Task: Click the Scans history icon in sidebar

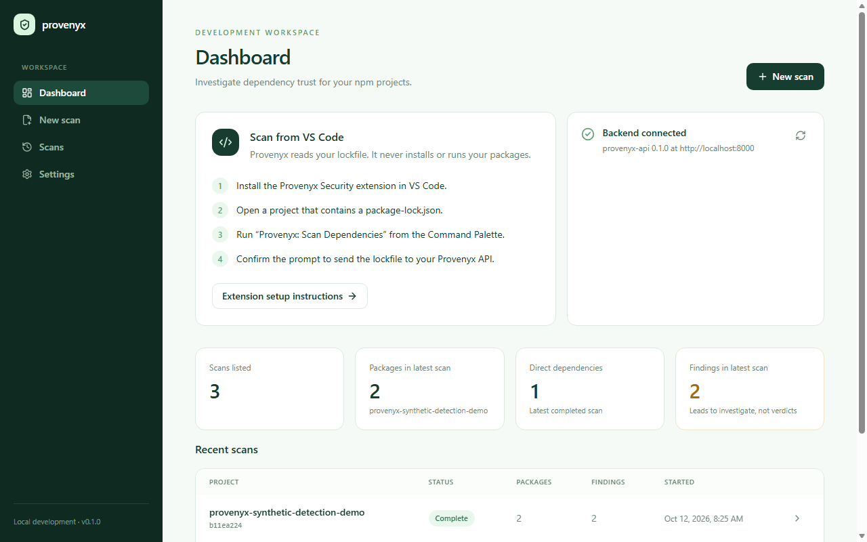Action: [x=27, y=147]
